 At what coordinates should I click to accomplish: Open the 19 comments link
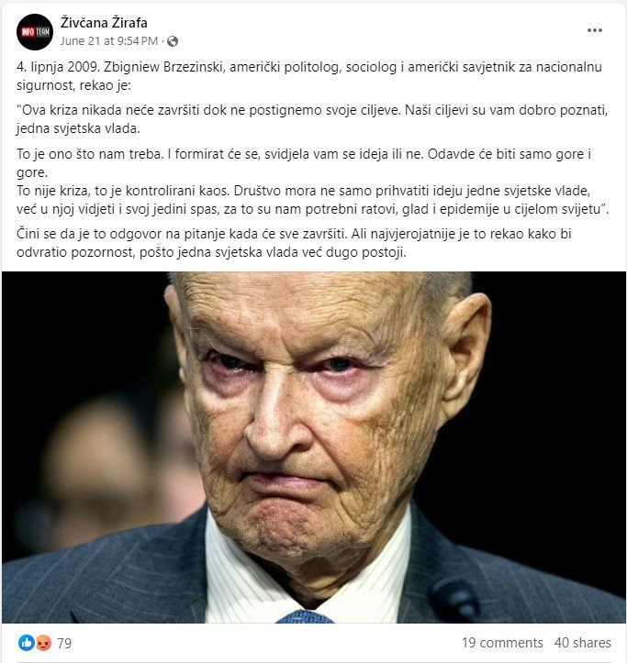(x=502, y=643)
